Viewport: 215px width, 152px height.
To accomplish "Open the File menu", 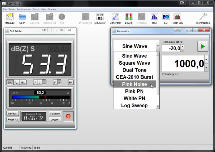I will (x=5, y=9).
